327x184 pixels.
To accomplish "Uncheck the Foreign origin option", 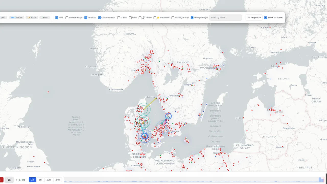I will point(192,18).
